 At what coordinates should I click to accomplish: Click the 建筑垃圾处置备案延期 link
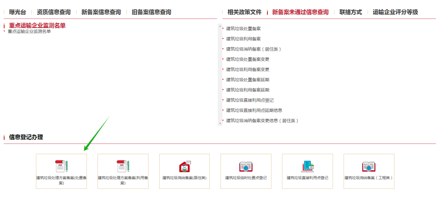[x=248, y=80]
